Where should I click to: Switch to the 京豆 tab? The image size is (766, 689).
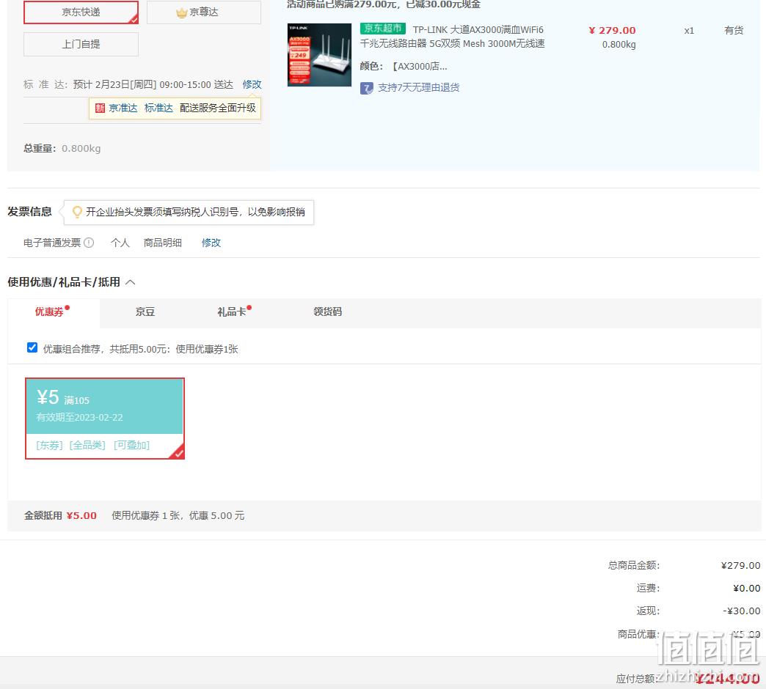point(145,312)
